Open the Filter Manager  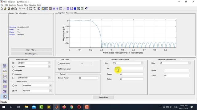[31, 54]
